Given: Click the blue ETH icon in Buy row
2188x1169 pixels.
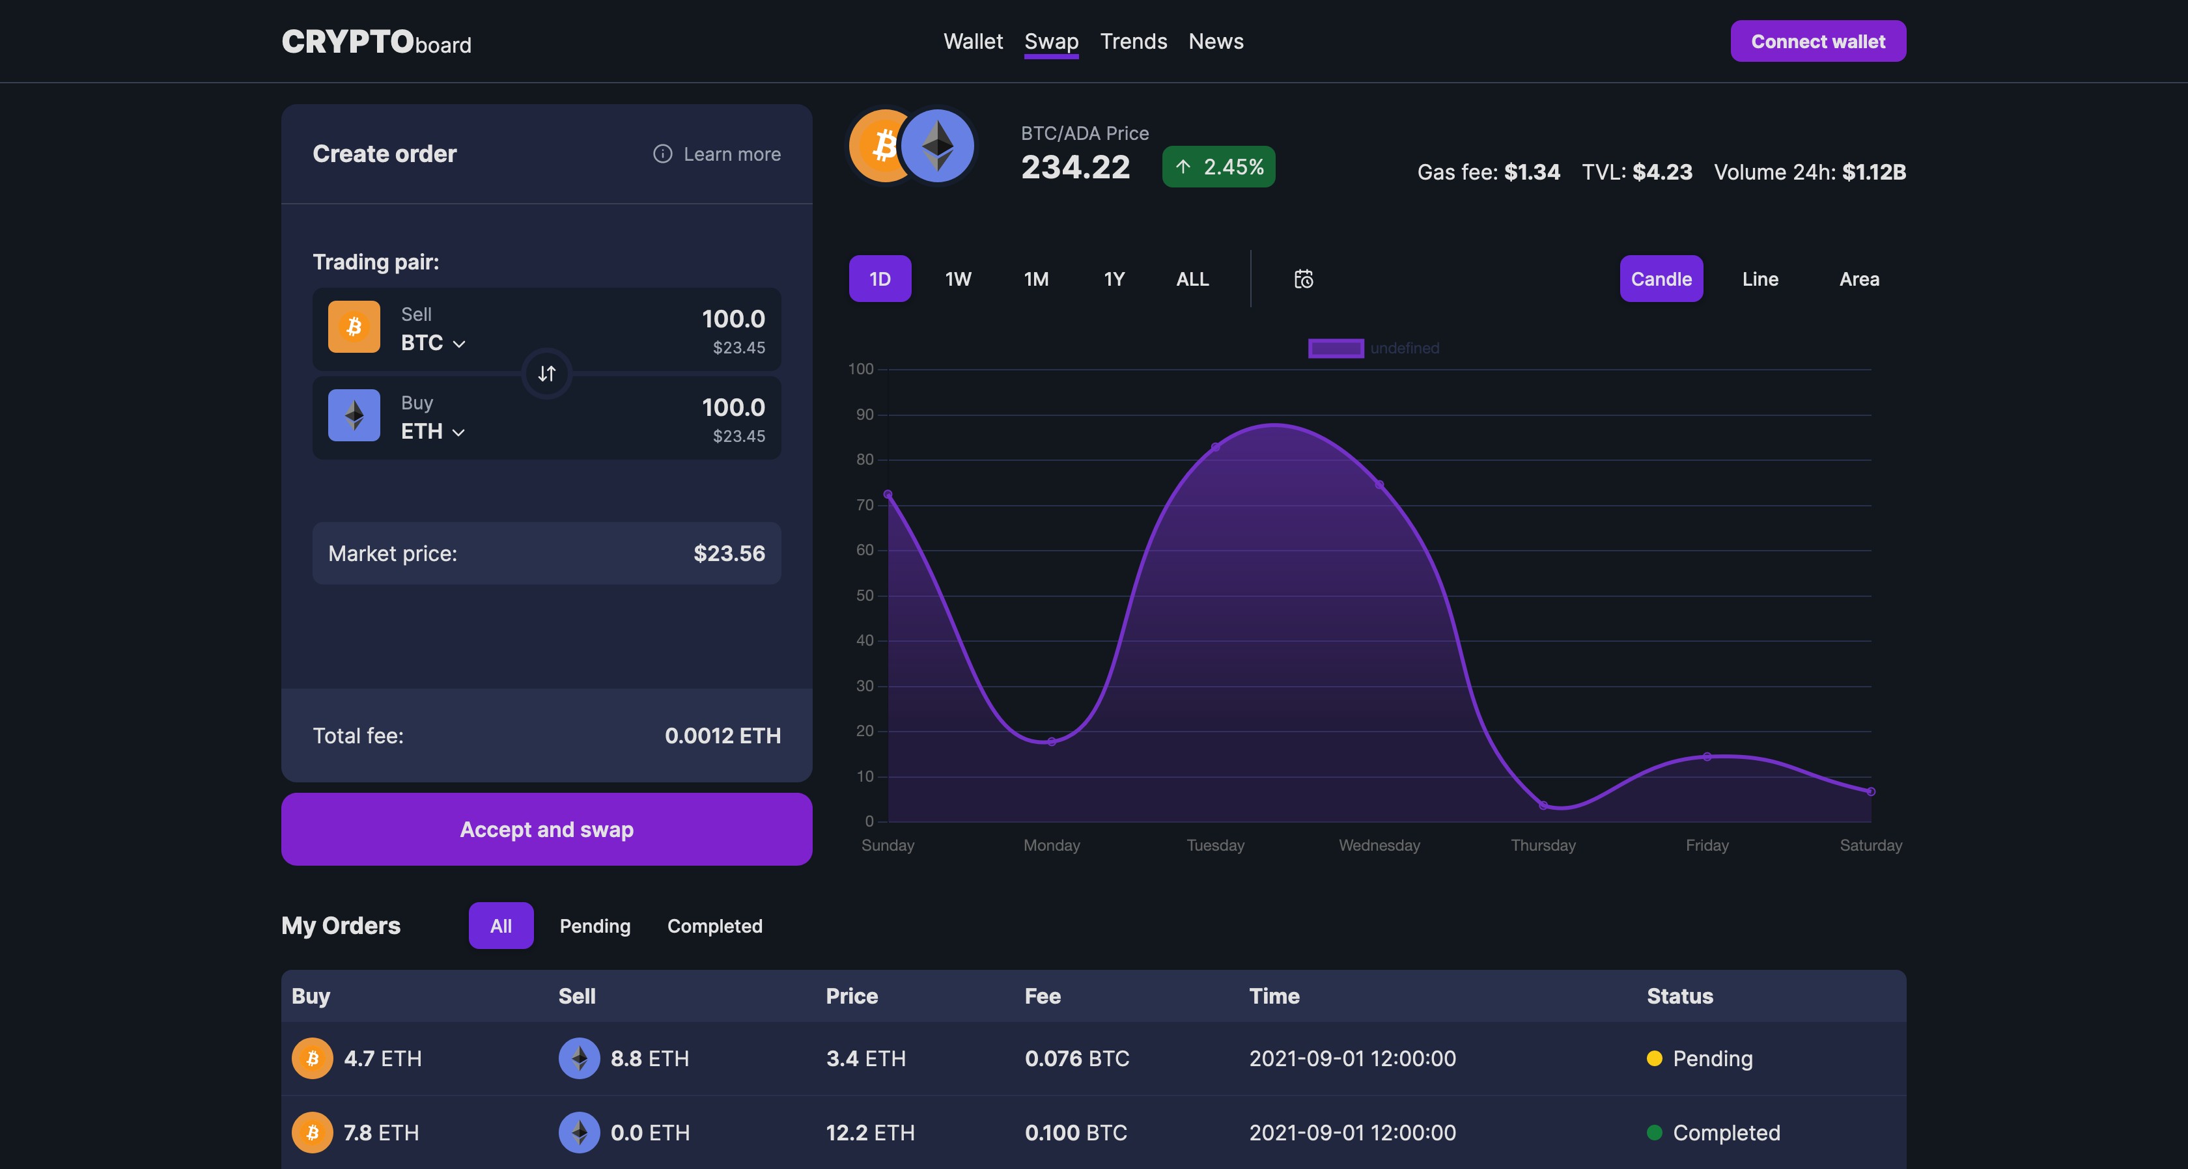Looking at the screenshot, I should (x=354, y=415).
